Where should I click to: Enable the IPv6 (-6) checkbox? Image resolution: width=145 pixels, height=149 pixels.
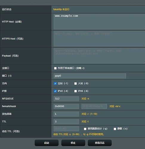[x=75, y=91]
